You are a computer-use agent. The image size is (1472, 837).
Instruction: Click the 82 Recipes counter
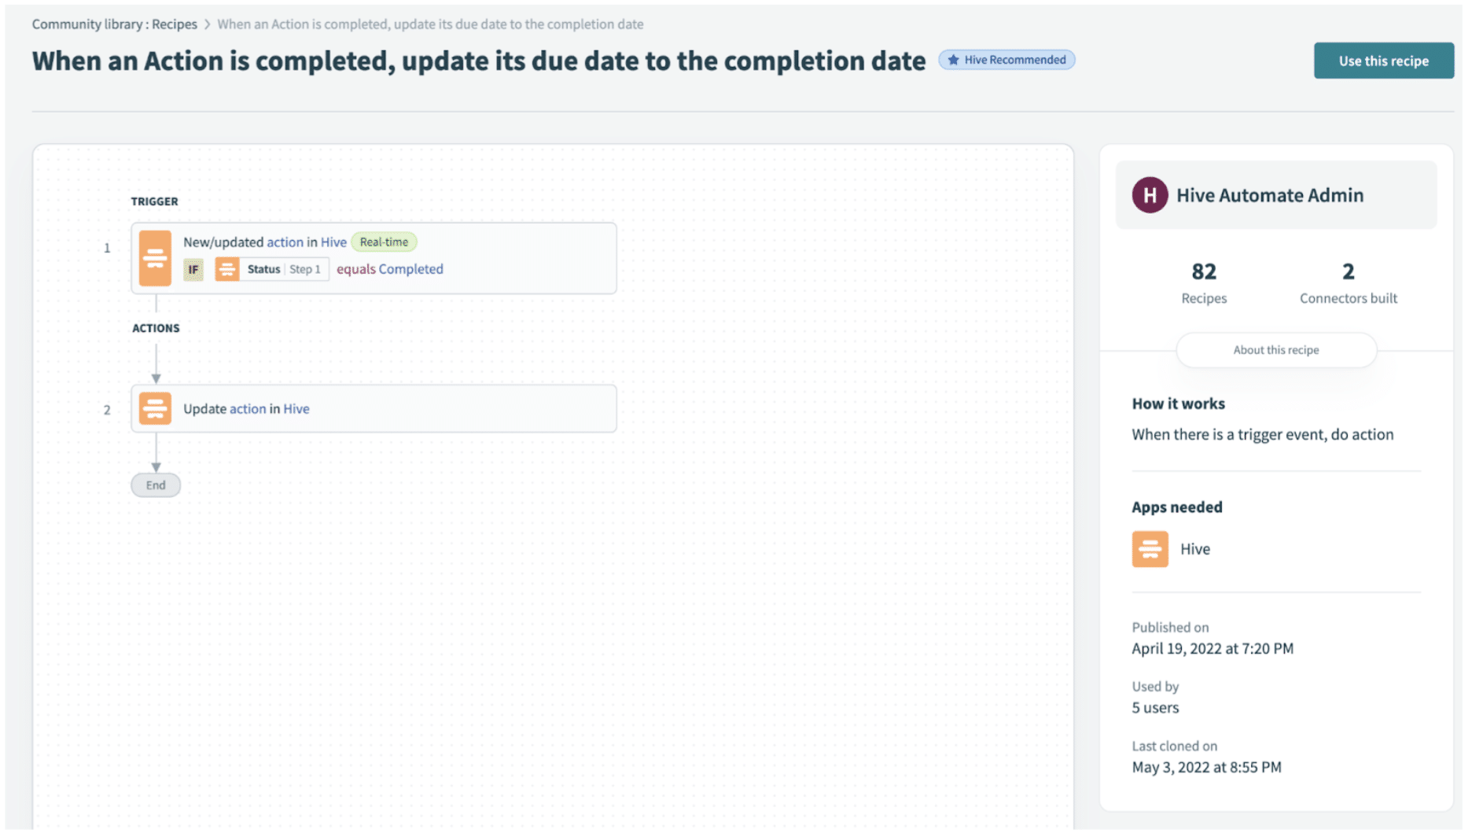pos(1203,282)
